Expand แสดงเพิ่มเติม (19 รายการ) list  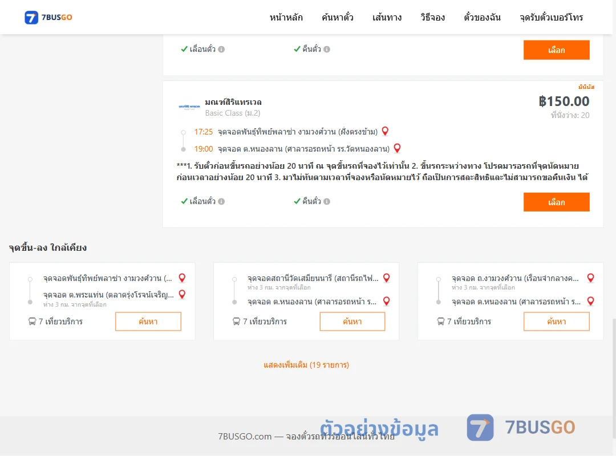pos(306,365)
